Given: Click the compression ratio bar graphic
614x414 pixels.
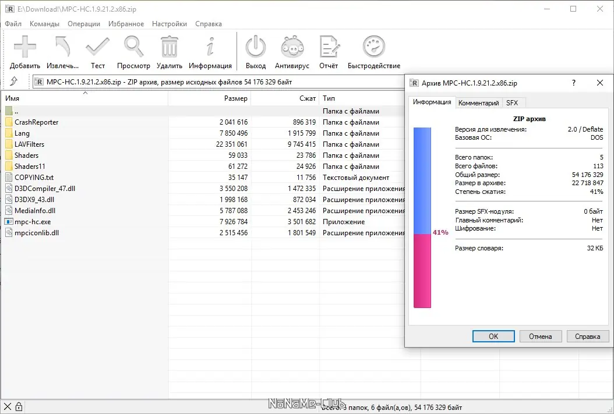Looking at the screenshot, I should 422,218.
